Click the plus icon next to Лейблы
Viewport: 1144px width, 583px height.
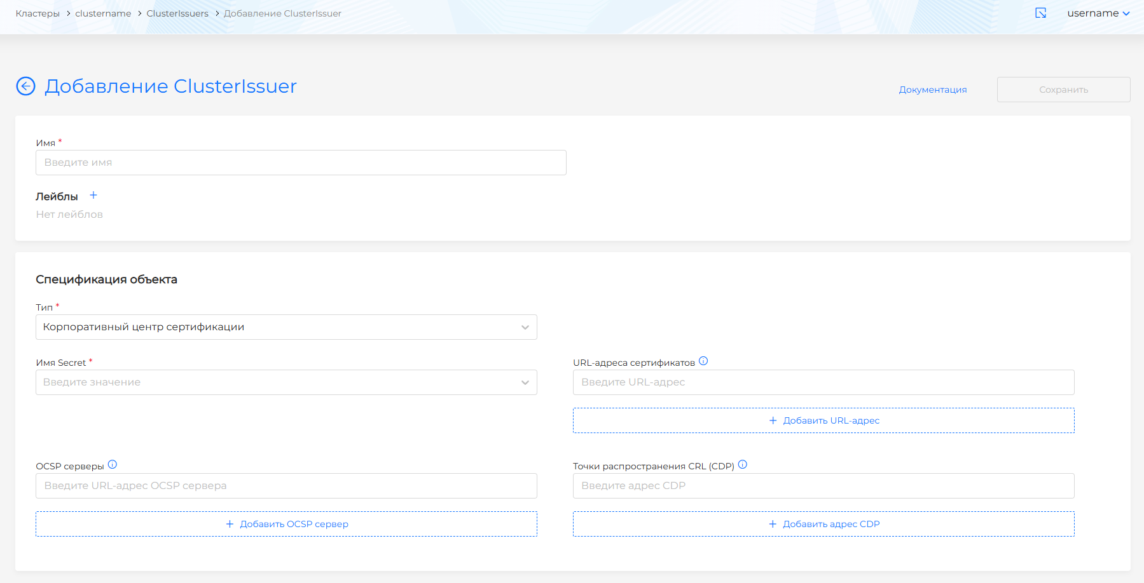pyautogui.click(x=93, y=196)
